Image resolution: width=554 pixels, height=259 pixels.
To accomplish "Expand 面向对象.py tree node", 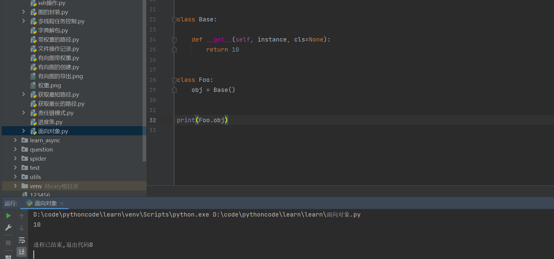I will pyautogui.click(x=24, y=131).
